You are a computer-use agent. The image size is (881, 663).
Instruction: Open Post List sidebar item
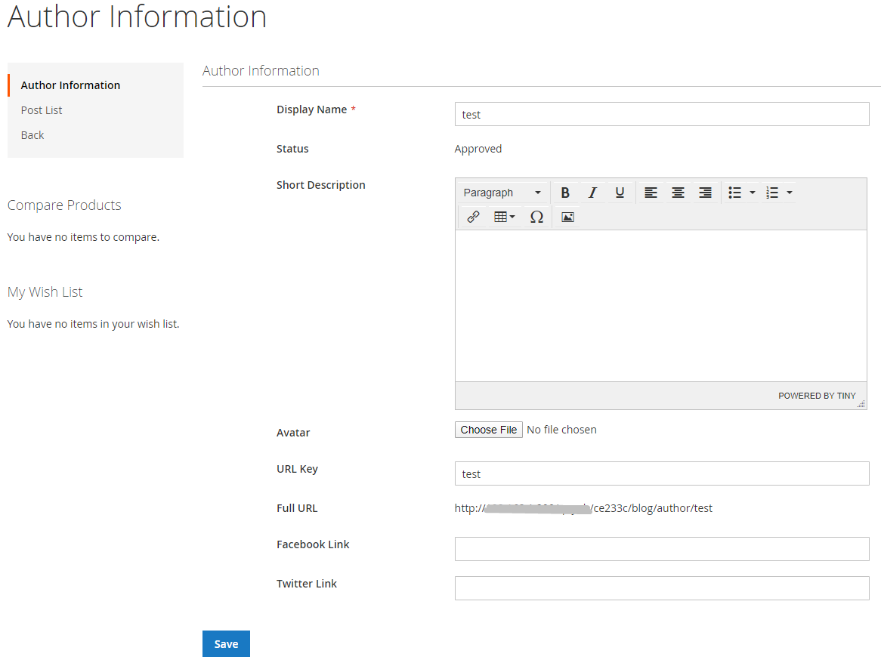pos(42,110)
